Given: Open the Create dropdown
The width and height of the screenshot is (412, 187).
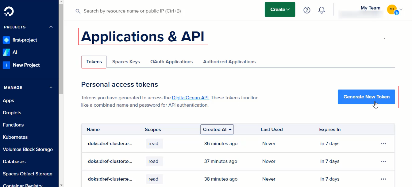Looking at the screenshot, I should coord(280,9).
